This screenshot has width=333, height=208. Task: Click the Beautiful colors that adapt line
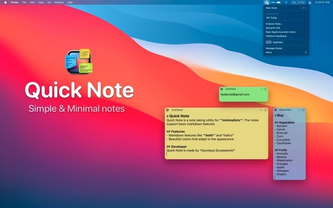(200, 139)
